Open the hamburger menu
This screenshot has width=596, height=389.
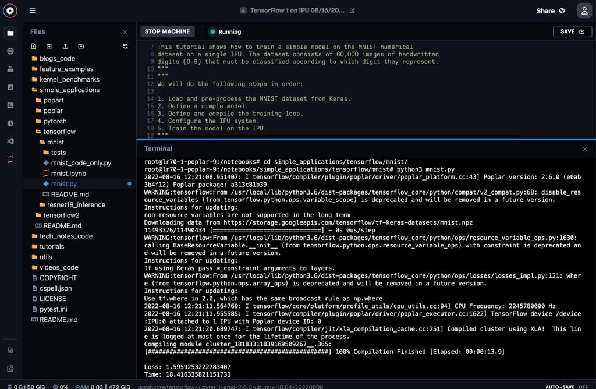pyautogui.click(x=33, y=10)
